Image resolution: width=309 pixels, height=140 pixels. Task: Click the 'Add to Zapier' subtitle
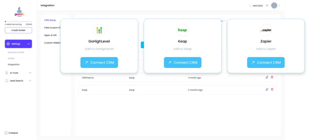click(x=266, y=49)
